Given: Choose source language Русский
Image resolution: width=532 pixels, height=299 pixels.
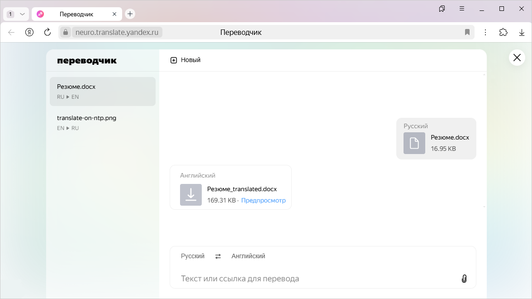Looking at the screenshot, I should coord(193,256).
